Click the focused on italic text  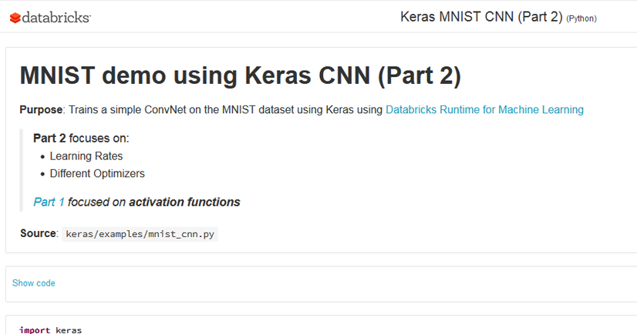click(x=96, y=202)
